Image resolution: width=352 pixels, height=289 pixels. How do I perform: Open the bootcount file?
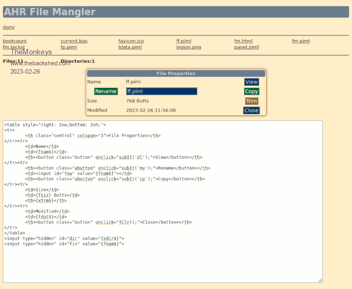point(14,41)
